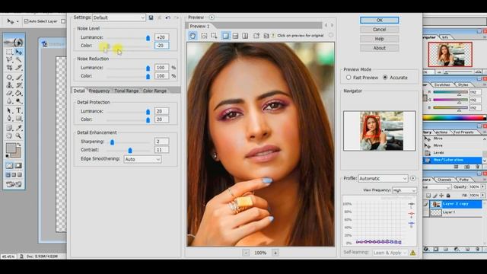
Task: Click the Preview options round arrow button
Action: coord(212,18)
